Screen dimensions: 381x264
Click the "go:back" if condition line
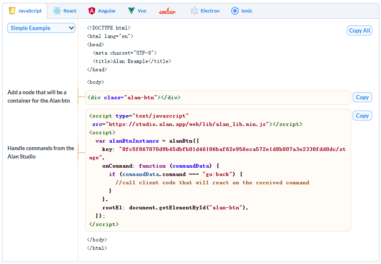coord(176,174)
